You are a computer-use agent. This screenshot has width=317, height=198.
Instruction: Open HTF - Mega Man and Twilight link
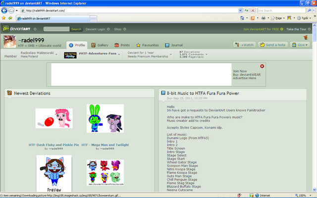click(105, 145)
